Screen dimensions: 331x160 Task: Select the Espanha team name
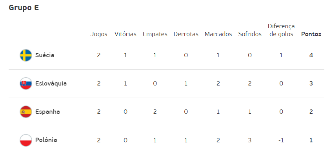point(47,112)
